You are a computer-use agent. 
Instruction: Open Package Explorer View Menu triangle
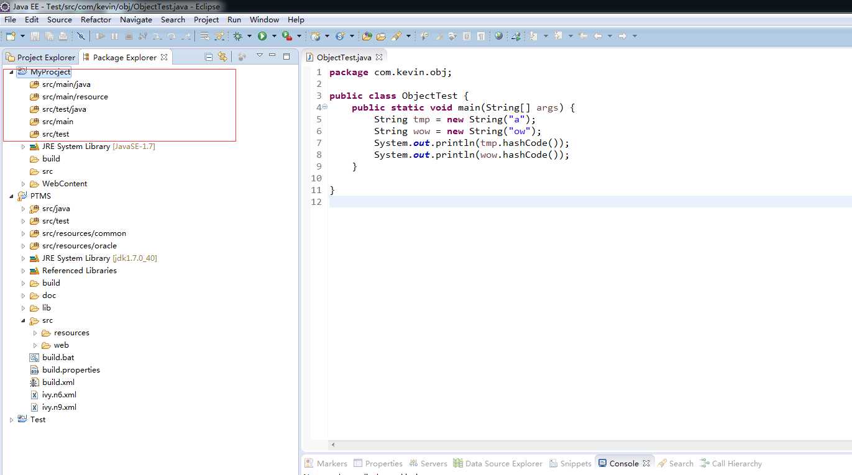pyautogui.click(x=260, y=55)
